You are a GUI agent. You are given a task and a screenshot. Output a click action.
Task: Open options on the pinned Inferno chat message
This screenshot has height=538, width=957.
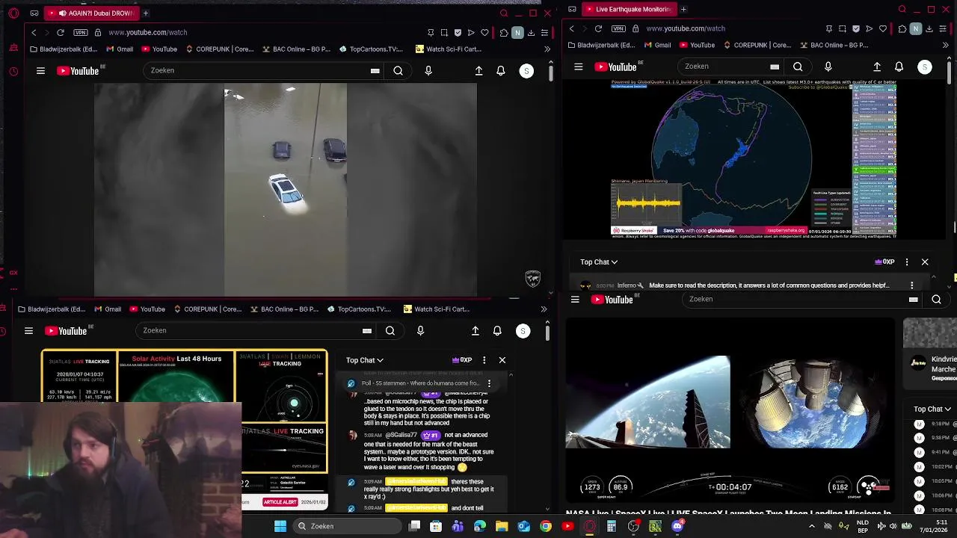[x=911, y=285]
